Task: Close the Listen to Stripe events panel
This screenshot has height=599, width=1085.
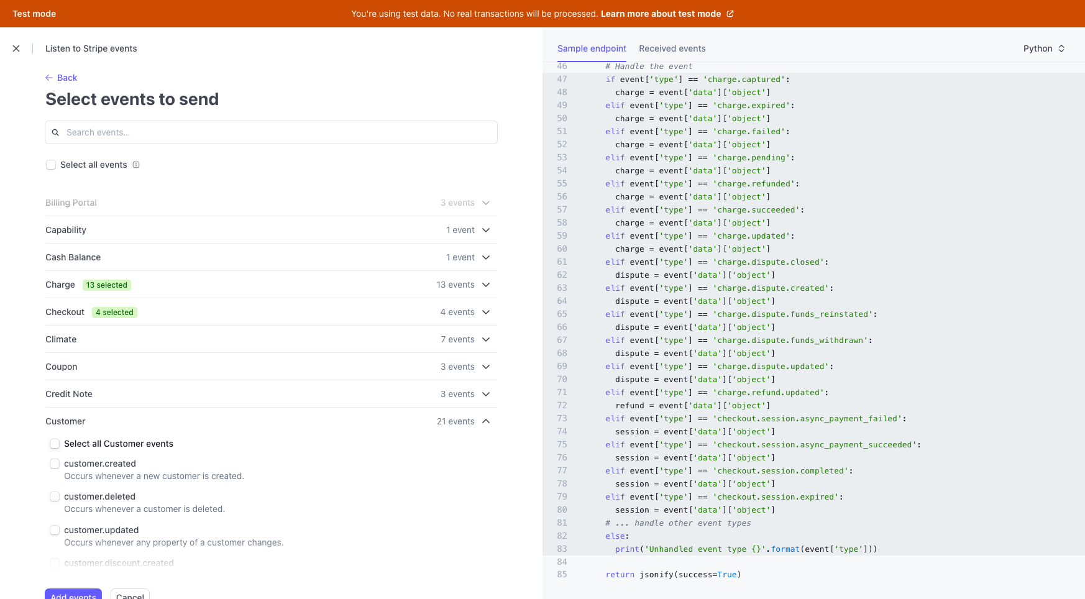Action: (x=16, y=48)
